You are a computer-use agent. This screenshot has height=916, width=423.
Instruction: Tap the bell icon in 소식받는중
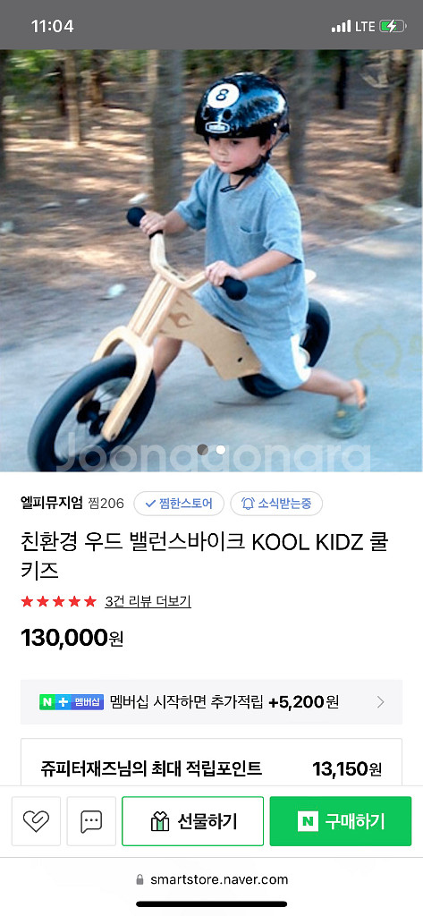[x=248, y=503]
